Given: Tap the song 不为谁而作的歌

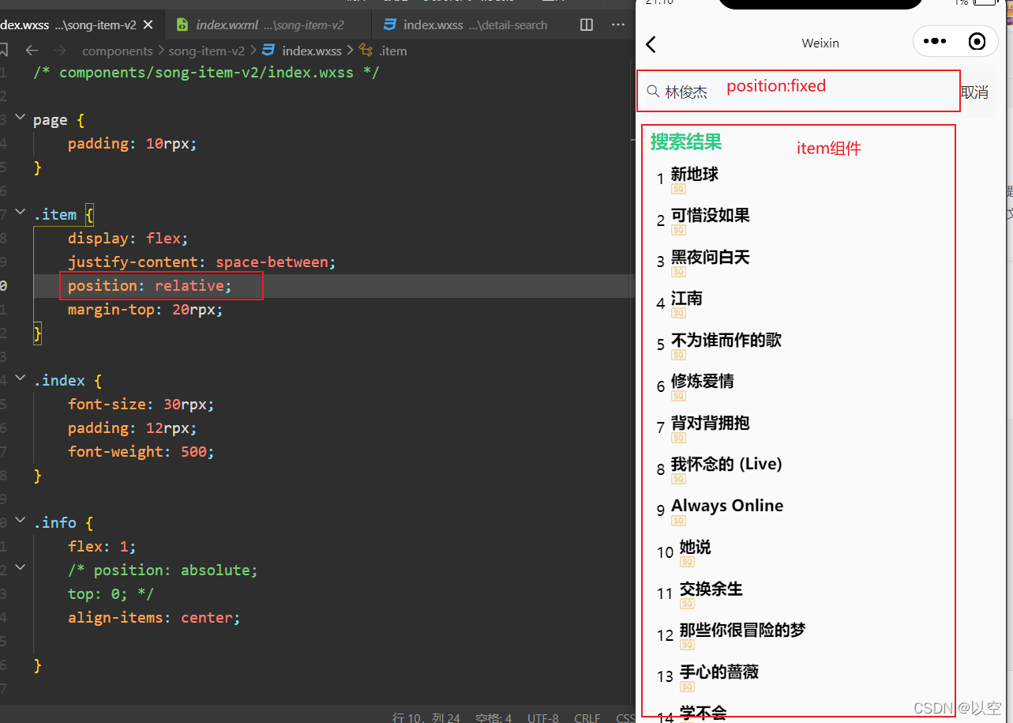Looking at the screenshot, I should click(726, 340).
